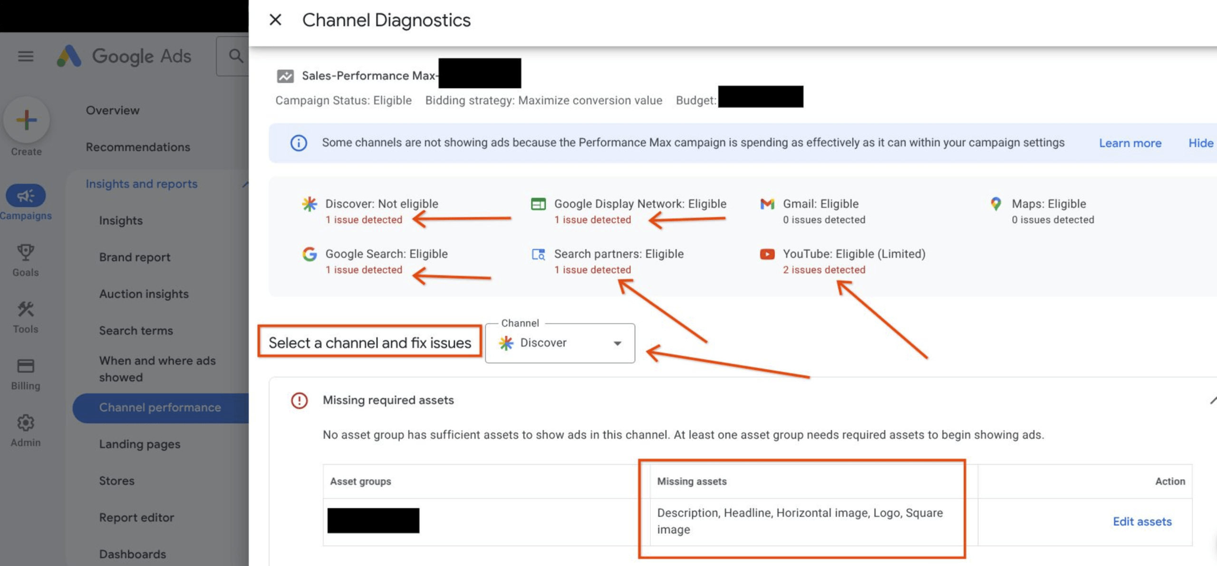1217x566 pixels.
Task: Click the Missing assets column header
Action: tap(692, 481)
